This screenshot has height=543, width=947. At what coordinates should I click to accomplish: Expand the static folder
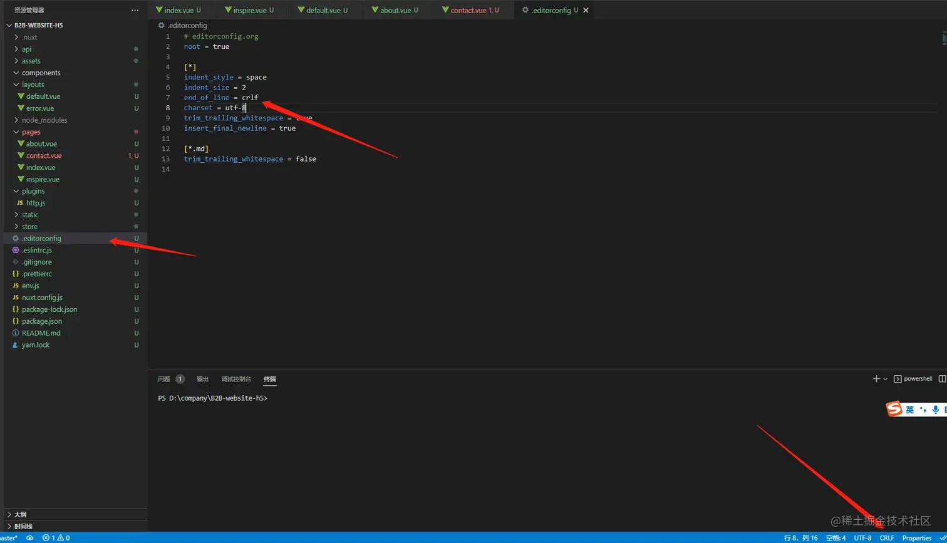[29, 215]
